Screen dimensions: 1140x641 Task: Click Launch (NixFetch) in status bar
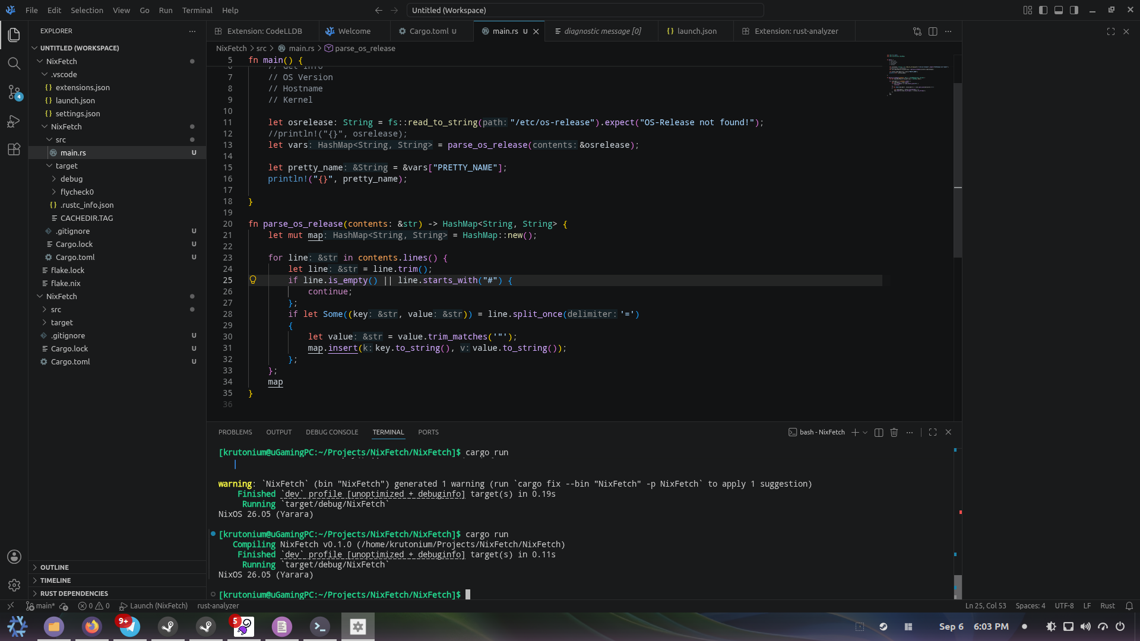tap(153, 606)
